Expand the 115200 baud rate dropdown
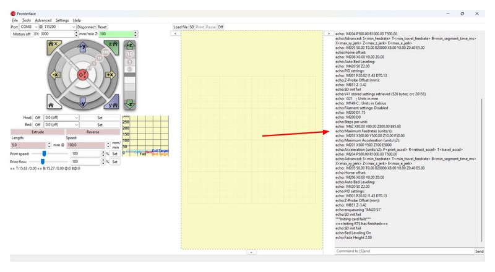 coord(73,27)
